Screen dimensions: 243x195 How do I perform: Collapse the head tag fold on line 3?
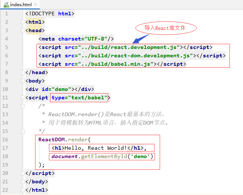tap(23, 31)
